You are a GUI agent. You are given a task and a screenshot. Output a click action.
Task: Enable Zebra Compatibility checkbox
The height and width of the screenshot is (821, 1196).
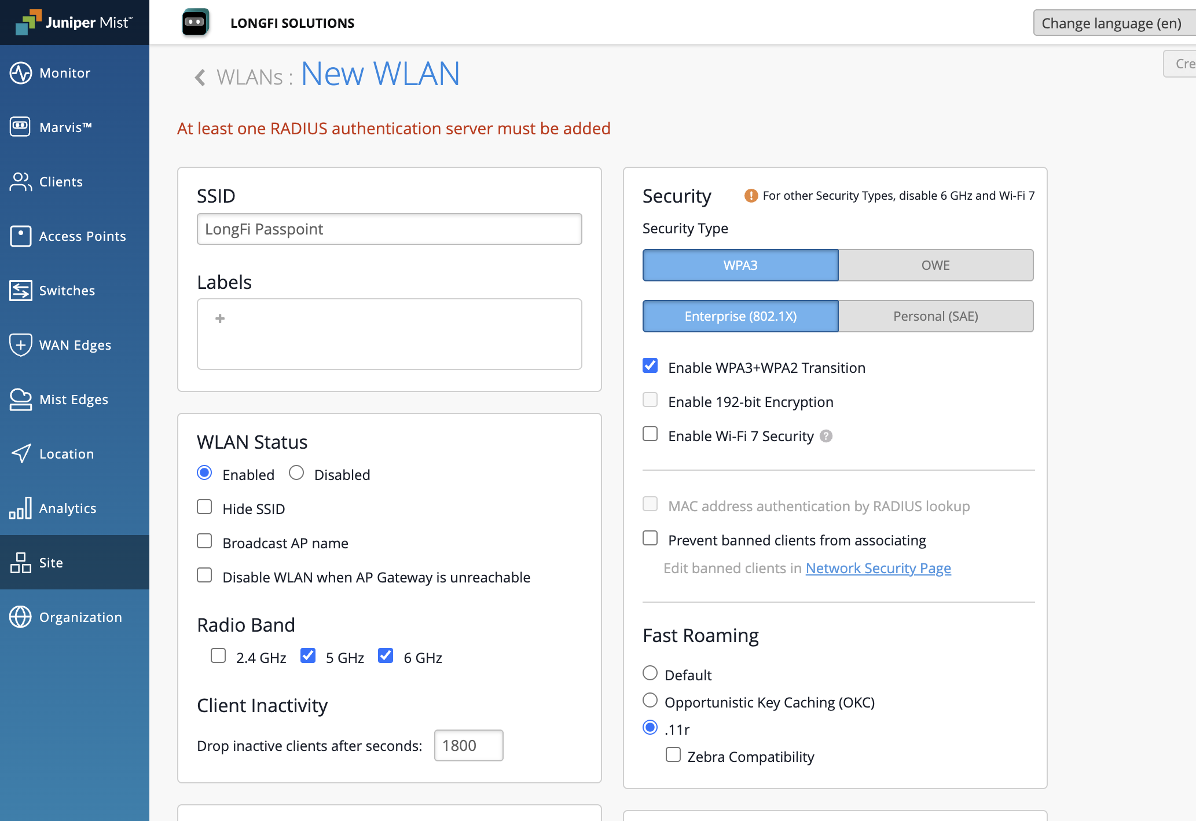[673, 755]
